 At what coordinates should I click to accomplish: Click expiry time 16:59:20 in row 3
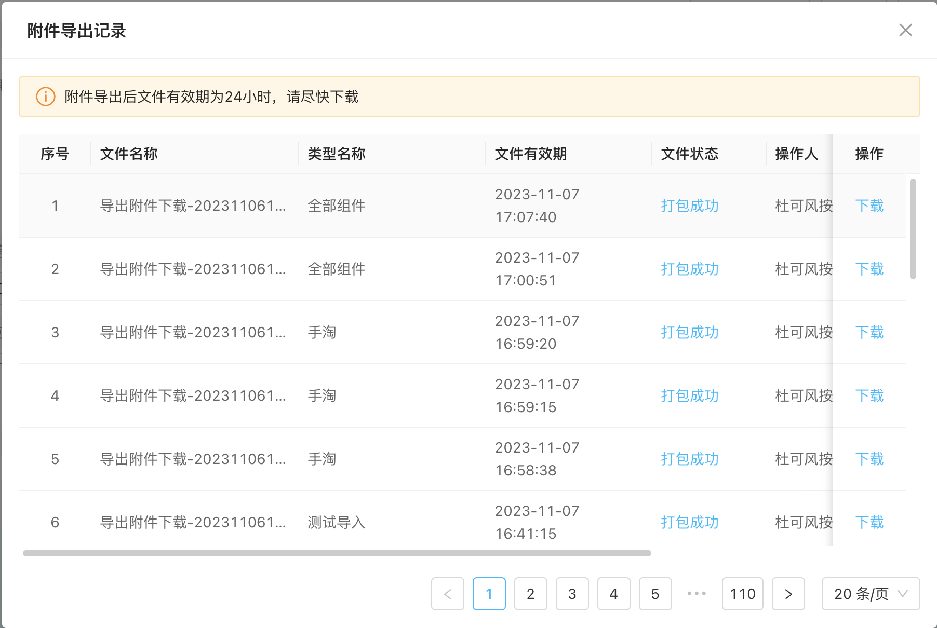click(x=526, y=344)
